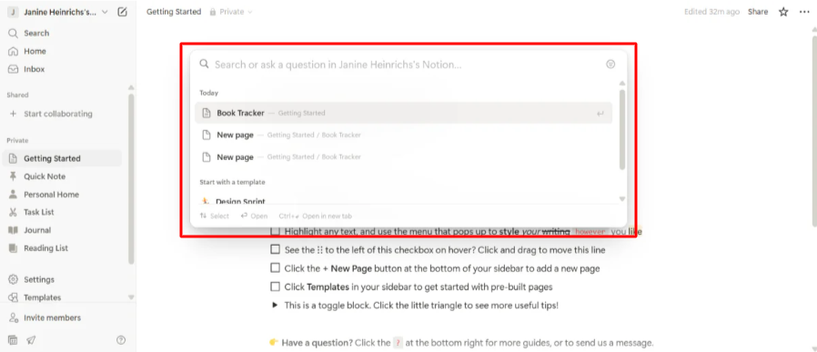
Task: Click the search results scroll up arrow
Action: click(621, 84)
